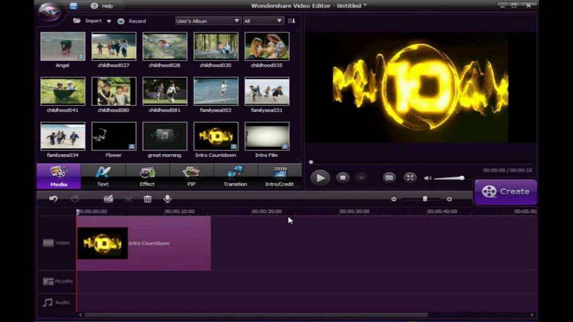573x322 pixels.
Task: Take a snapshot with the camera icon
Action: [x=389, y=178]
